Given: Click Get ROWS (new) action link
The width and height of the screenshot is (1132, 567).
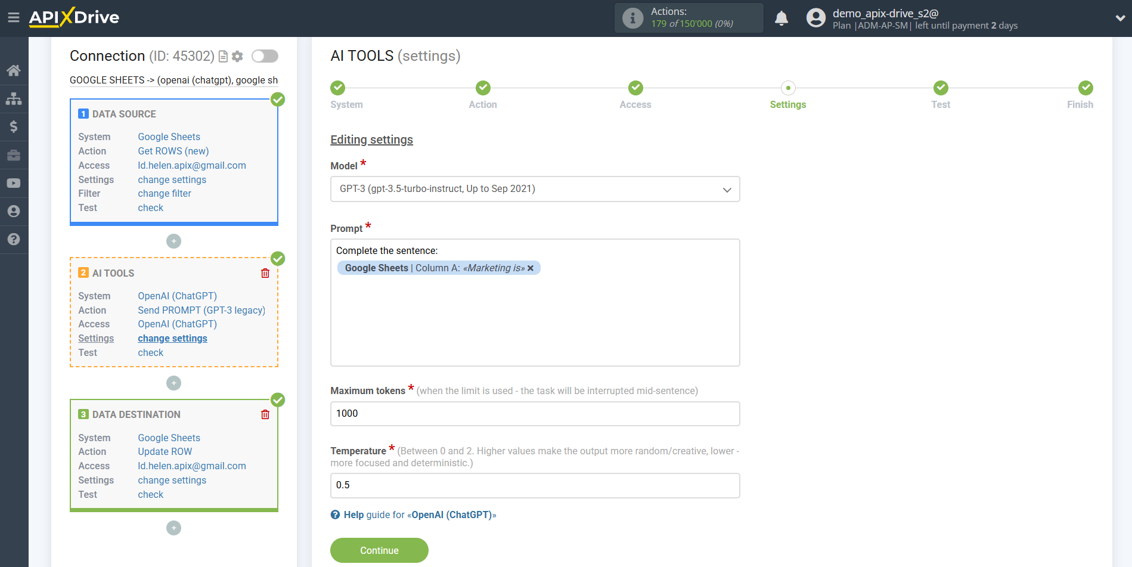Looking at the screenshot, I should click(173, 151).
